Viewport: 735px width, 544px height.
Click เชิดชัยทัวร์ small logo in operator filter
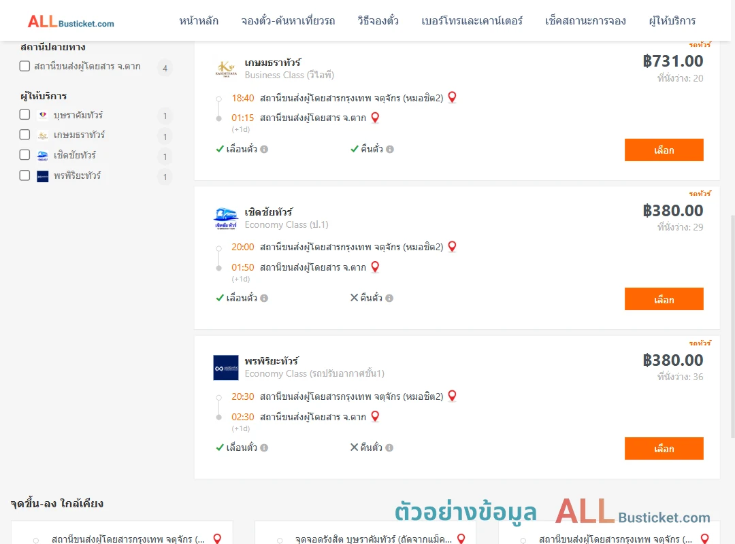tap(43, 156)
